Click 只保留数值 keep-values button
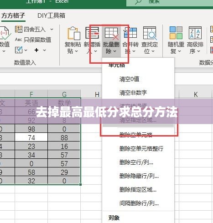The width and height of the screenshot is (213, 223). 33,40
